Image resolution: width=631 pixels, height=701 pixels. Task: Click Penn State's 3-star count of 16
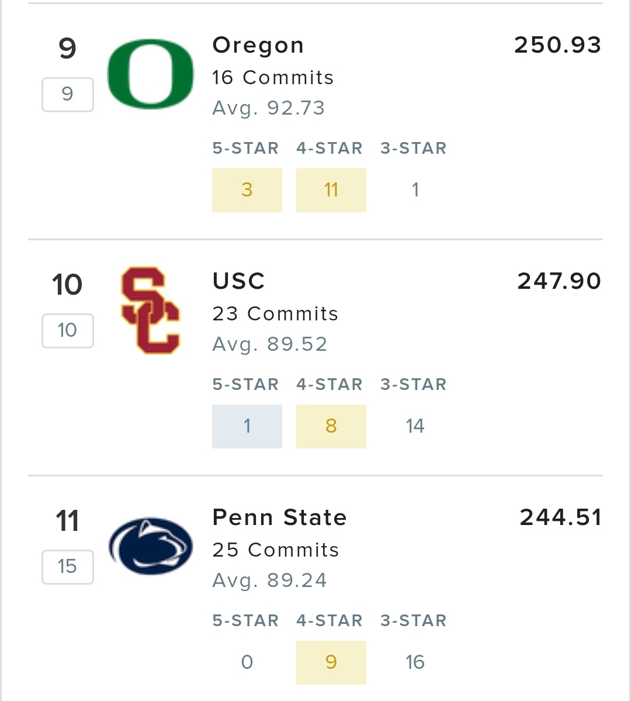click(x=415, y=662)
